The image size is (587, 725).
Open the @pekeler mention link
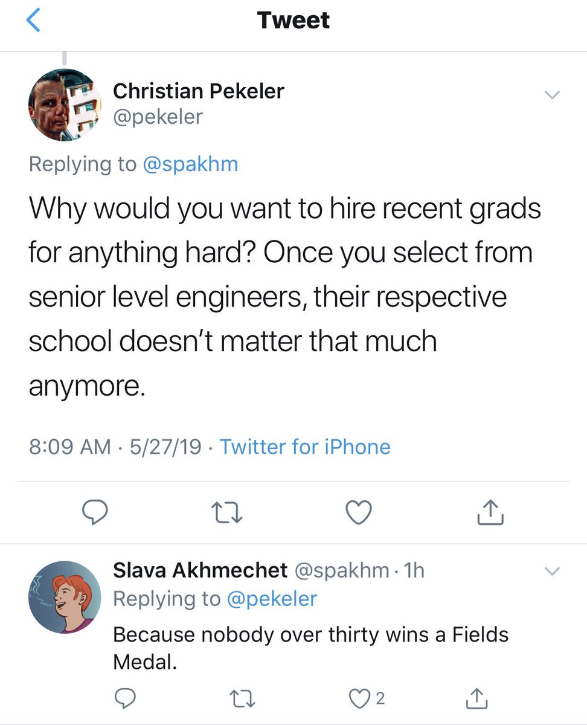[x=272, y=598]
